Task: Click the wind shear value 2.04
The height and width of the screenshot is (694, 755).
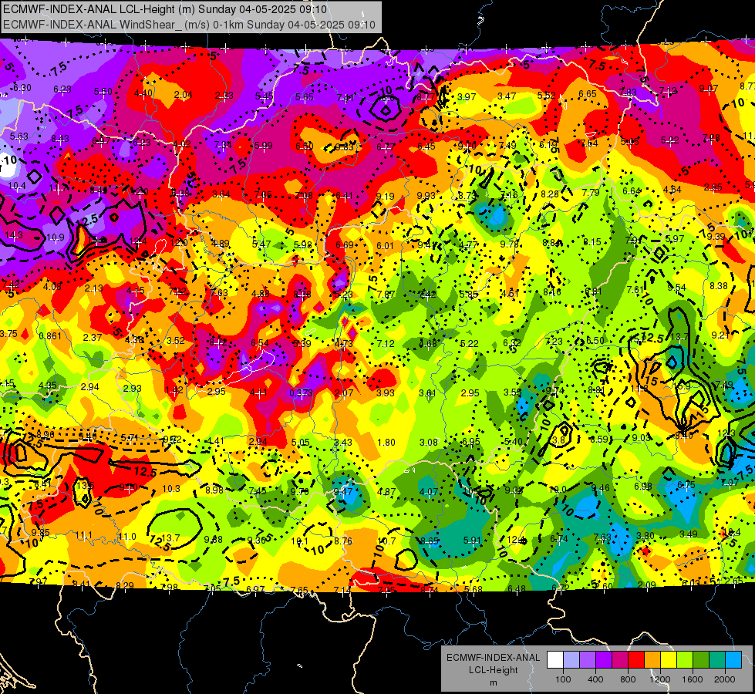Action: [x=183, y=95]
